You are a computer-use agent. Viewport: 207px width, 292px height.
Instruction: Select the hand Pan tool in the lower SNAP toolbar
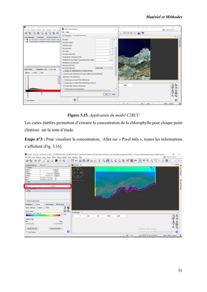coord(144,161)
